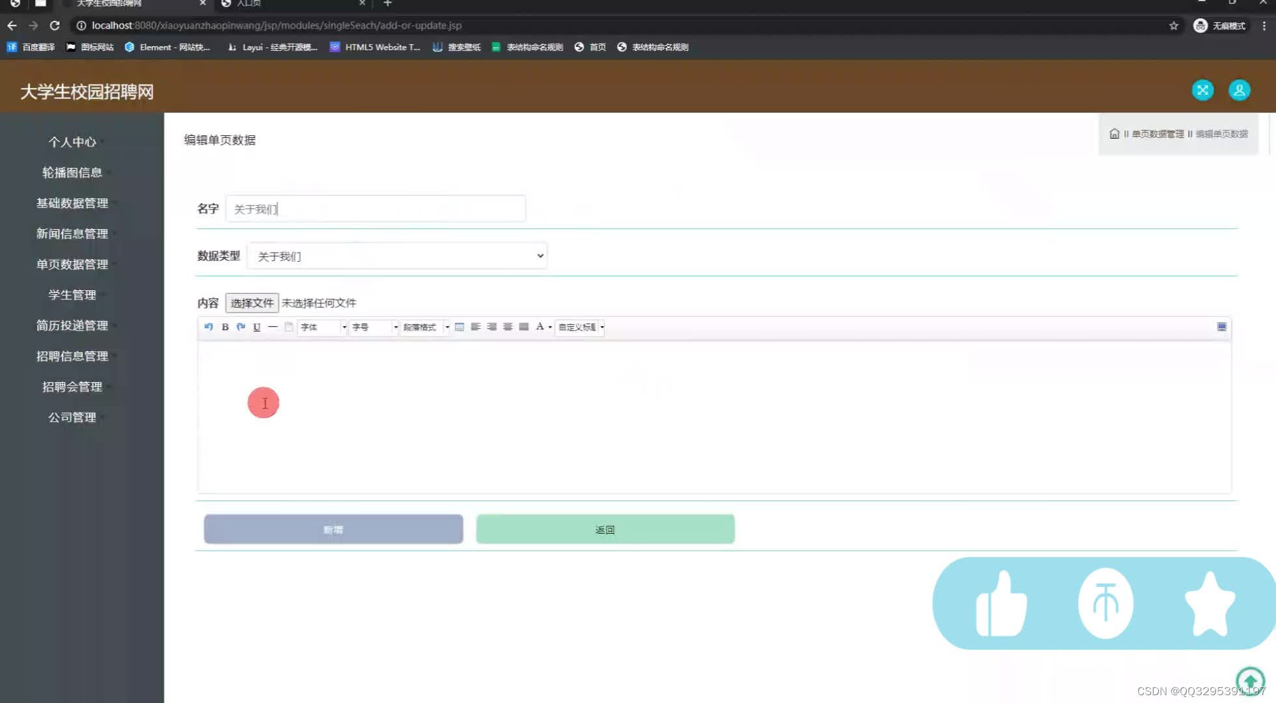Click the 返回 back button
Viewport: 1276px width, 703px height.
(605, 529)
